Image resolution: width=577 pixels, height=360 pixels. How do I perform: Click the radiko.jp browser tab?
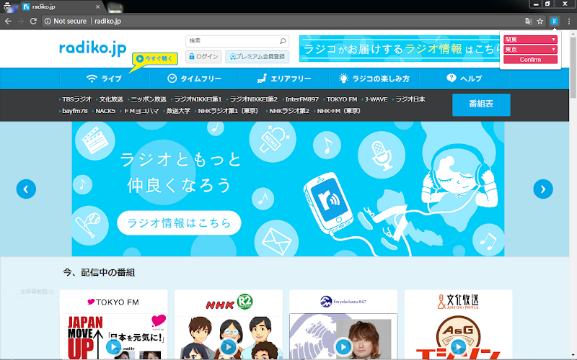coord(61,6)
